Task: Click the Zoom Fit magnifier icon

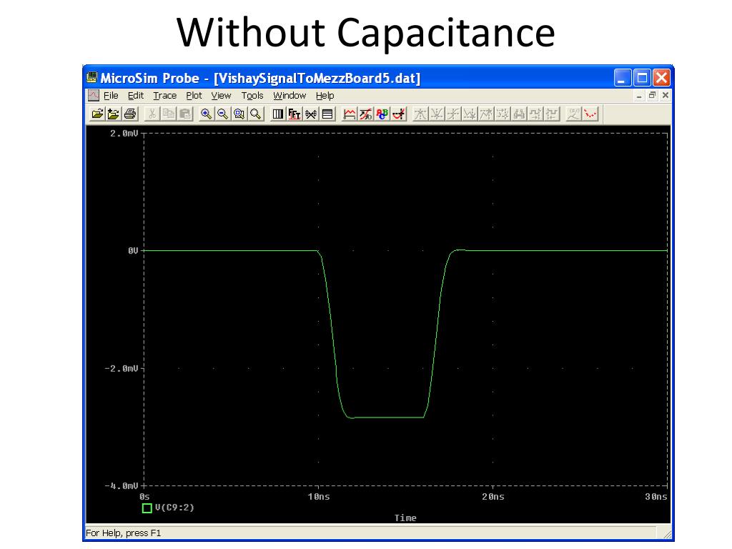Action: pyautogui.click(x=256, y=114)
